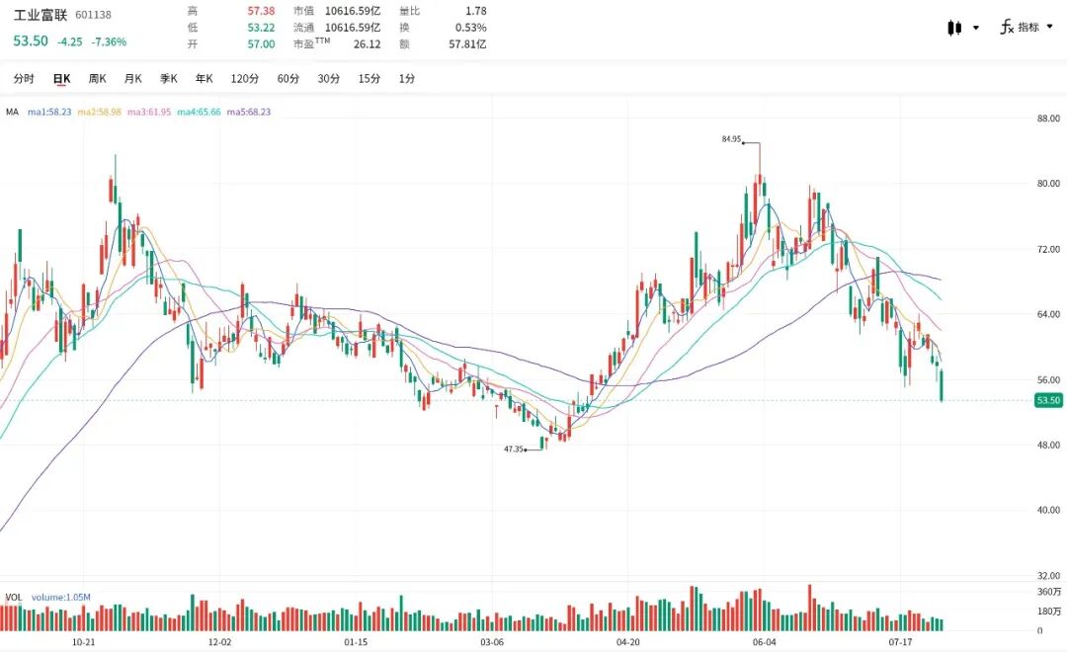This screenshot has width=1067, height=652.
Task: Switch to the 周K chart tab
Action: pyautogui.click(x=97, y=79)
